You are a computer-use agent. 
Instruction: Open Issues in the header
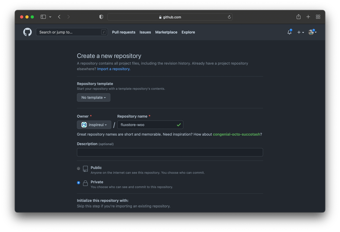coord(145,32)
